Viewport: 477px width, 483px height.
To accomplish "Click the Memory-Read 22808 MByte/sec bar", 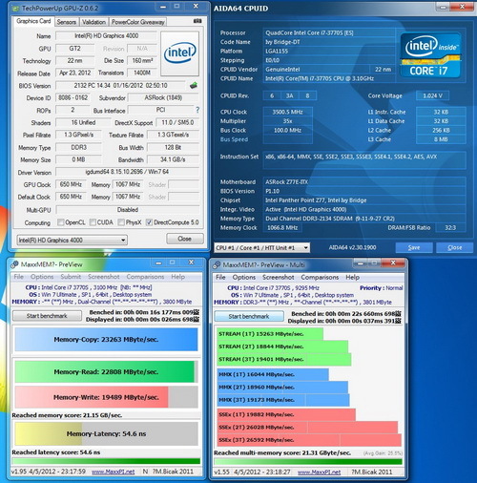I will (106, 371).
